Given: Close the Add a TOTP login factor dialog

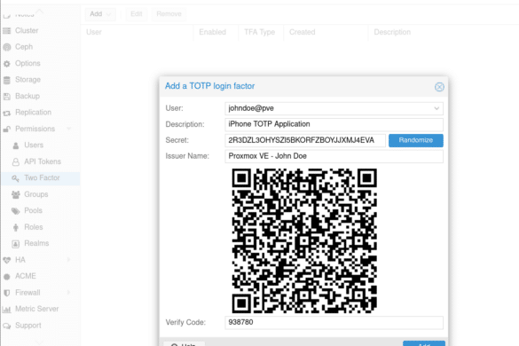Looking at the screenshot, I should 439,87.
